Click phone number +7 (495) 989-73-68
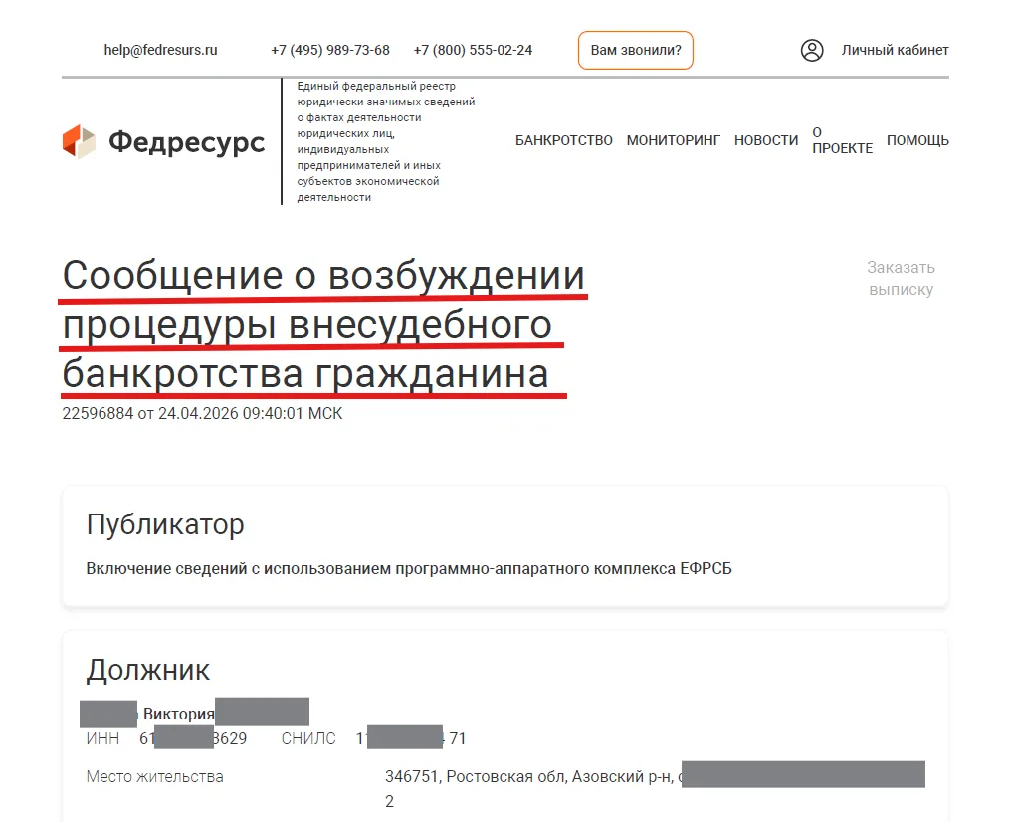1009x822 pixels. pyautogui.click(x=330, y=50)
